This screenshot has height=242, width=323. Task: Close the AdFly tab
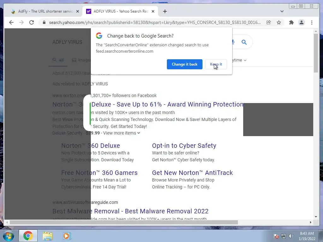[78, 11]
